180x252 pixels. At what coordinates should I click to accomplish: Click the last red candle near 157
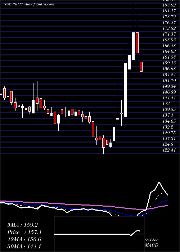[x=141, y=67]
